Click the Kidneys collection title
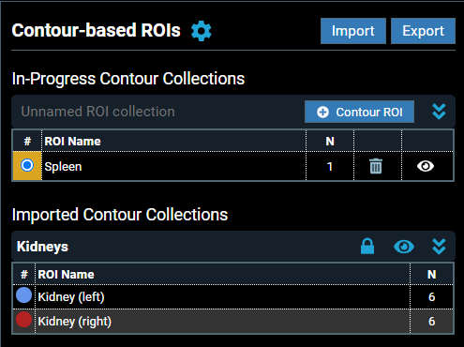The width and height of the screenshot is (464, 347). 42,247
